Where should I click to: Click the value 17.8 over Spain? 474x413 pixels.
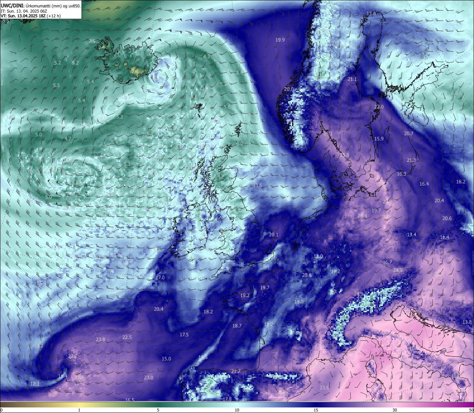(x=227, y=399)
